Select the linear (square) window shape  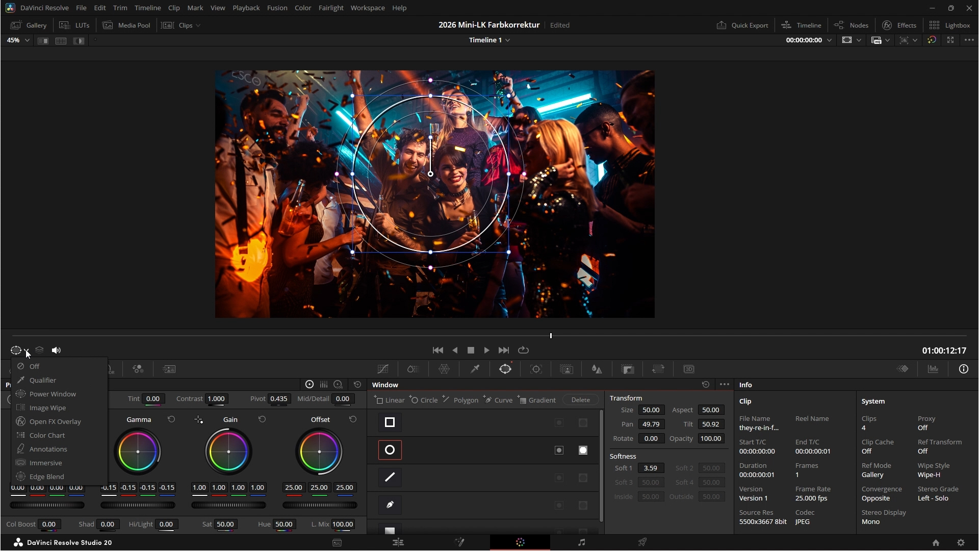tap(390, 422)
